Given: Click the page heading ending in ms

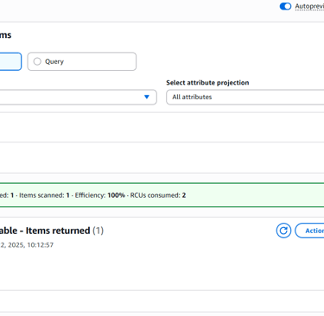Looking at the screenshot, I should [x=6, y=35].
